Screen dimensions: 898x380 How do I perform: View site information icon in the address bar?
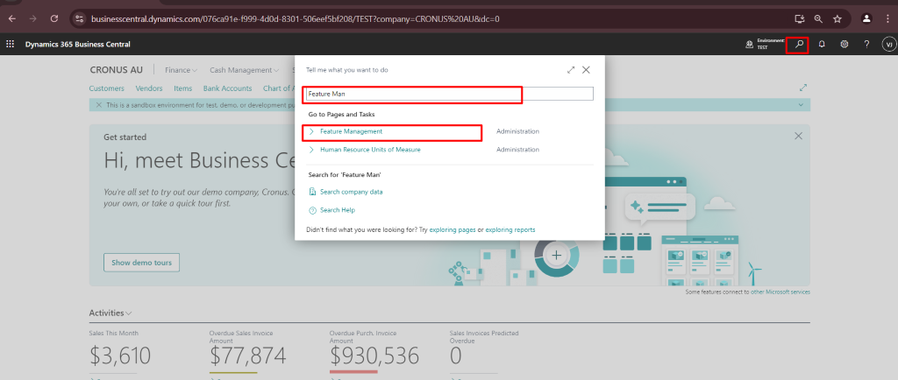click(80, 19)
